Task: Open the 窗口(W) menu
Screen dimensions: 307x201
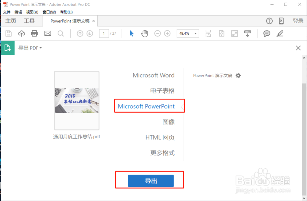Action: click(x=49, y=12)
